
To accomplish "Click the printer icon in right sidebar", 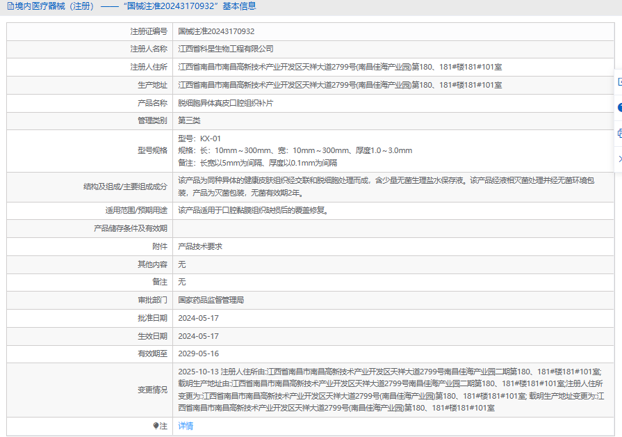I will click(619, 134).
